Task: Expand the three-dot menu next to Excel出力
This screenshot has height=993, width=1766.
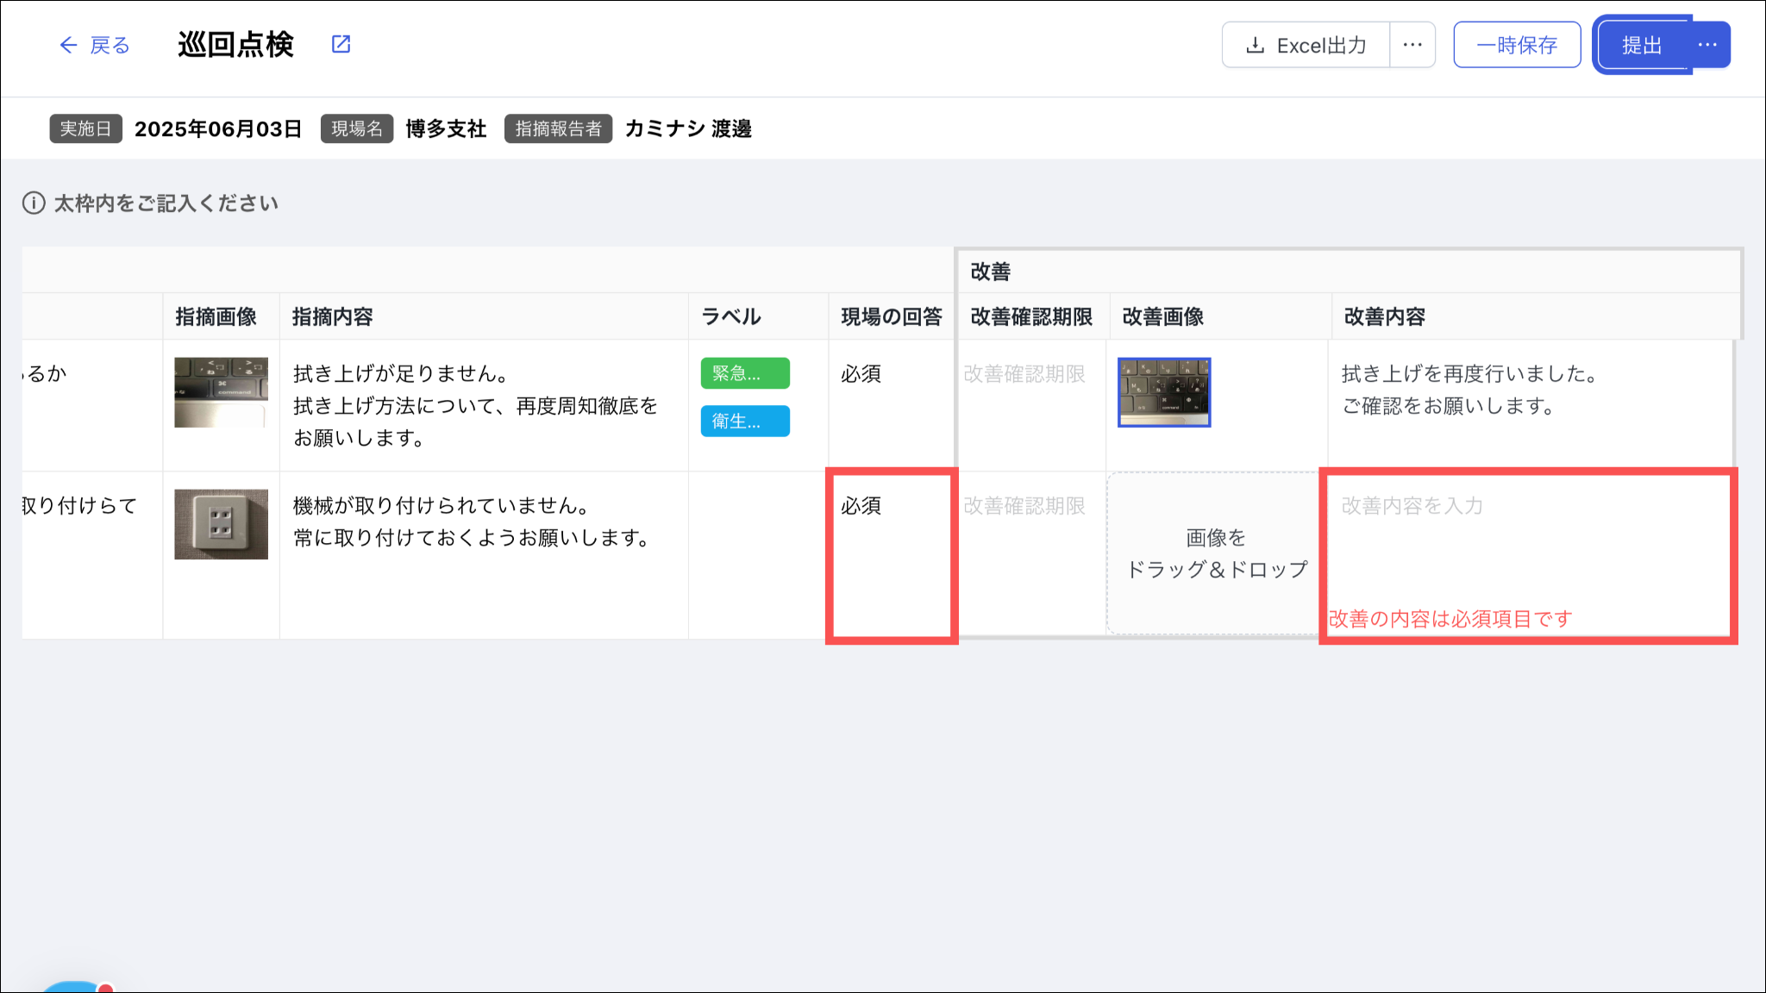Action: 1412,45
